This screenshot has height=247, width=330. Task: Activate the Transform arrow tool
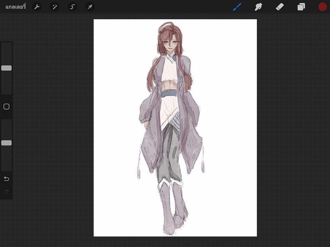click(x=90, y=7)
